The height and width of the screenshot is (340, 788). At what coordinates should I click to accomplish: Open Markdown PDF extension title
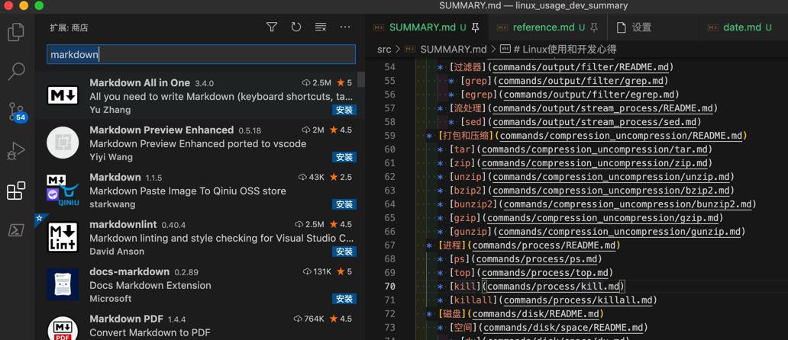128,319
